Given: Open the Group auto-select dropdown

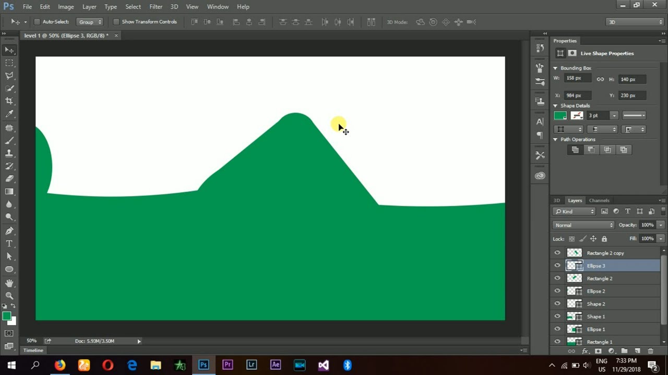Looking at the screenshot, I should click(90, 22).
